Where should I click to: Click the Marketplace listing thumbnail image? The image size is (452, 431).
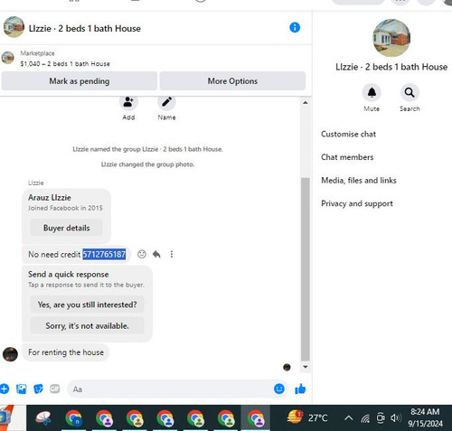8,58
